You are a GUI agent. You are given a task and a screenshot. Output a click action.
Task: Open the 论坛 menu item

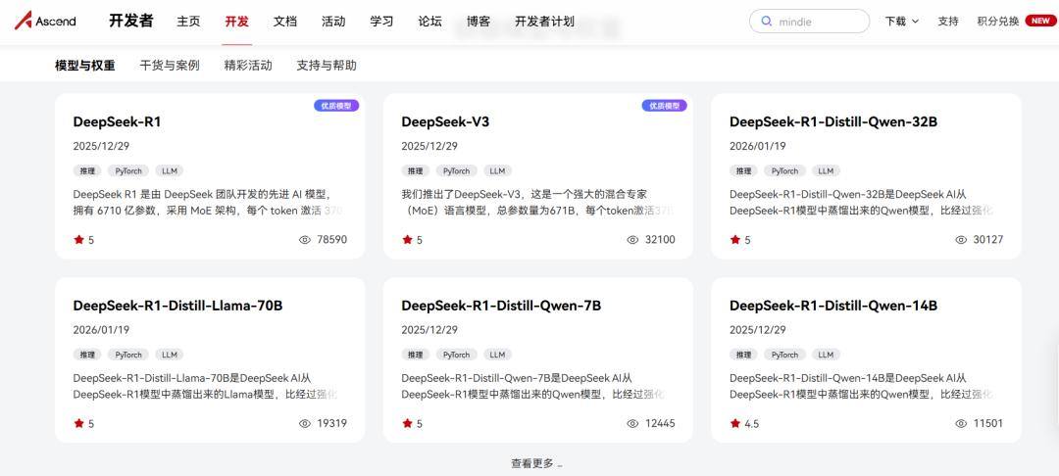(429, 22)
